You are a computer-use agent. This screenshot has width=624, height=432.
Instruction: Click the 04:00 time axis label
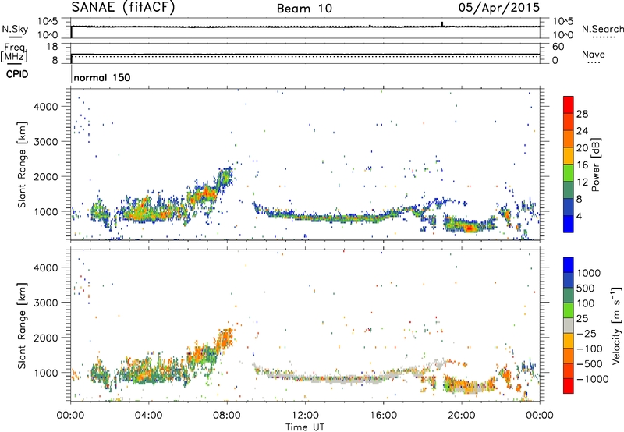click(x=148, y=416)
